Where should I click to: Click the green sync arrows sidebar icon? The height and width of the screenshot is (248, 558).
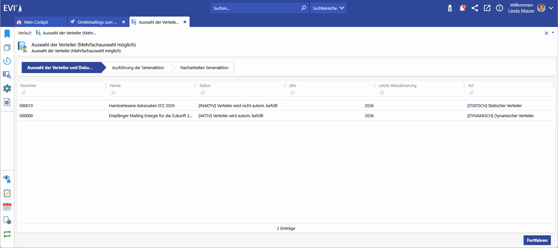click(x=7, y=234)
